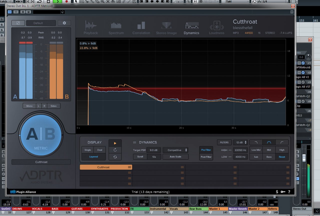Switch to the Playback tab

click(x=91, y=28)
